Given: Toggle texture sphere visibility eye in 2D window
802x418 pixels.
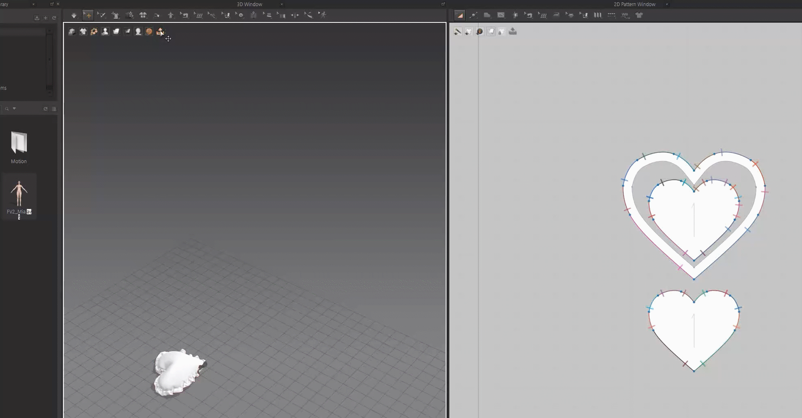Looking at the screenshot, I should pyautogui.click(x=479, y=32).
